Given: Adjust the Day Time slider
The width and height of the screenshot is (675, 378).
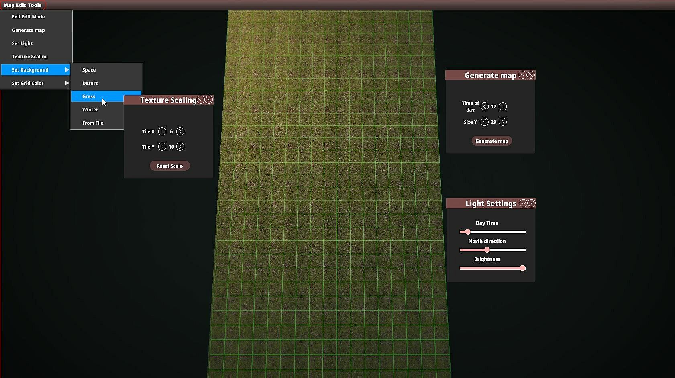Looking at the screenshot, I should (493, 232).
